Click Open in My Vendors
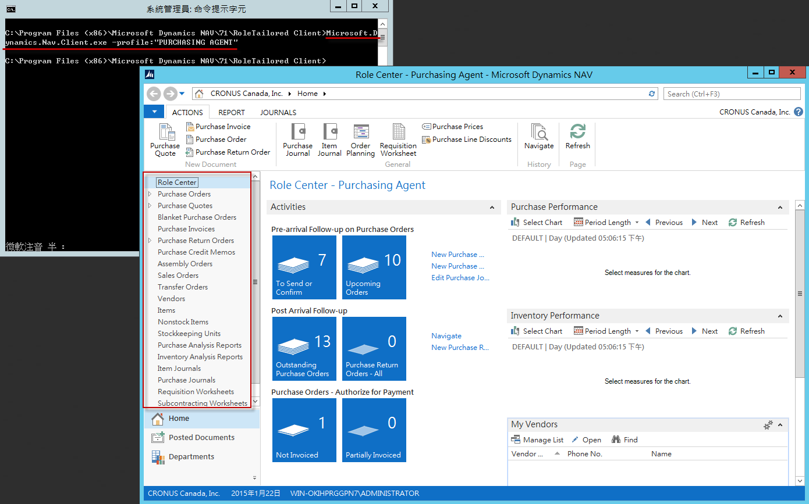 click(x=586, y=440)
